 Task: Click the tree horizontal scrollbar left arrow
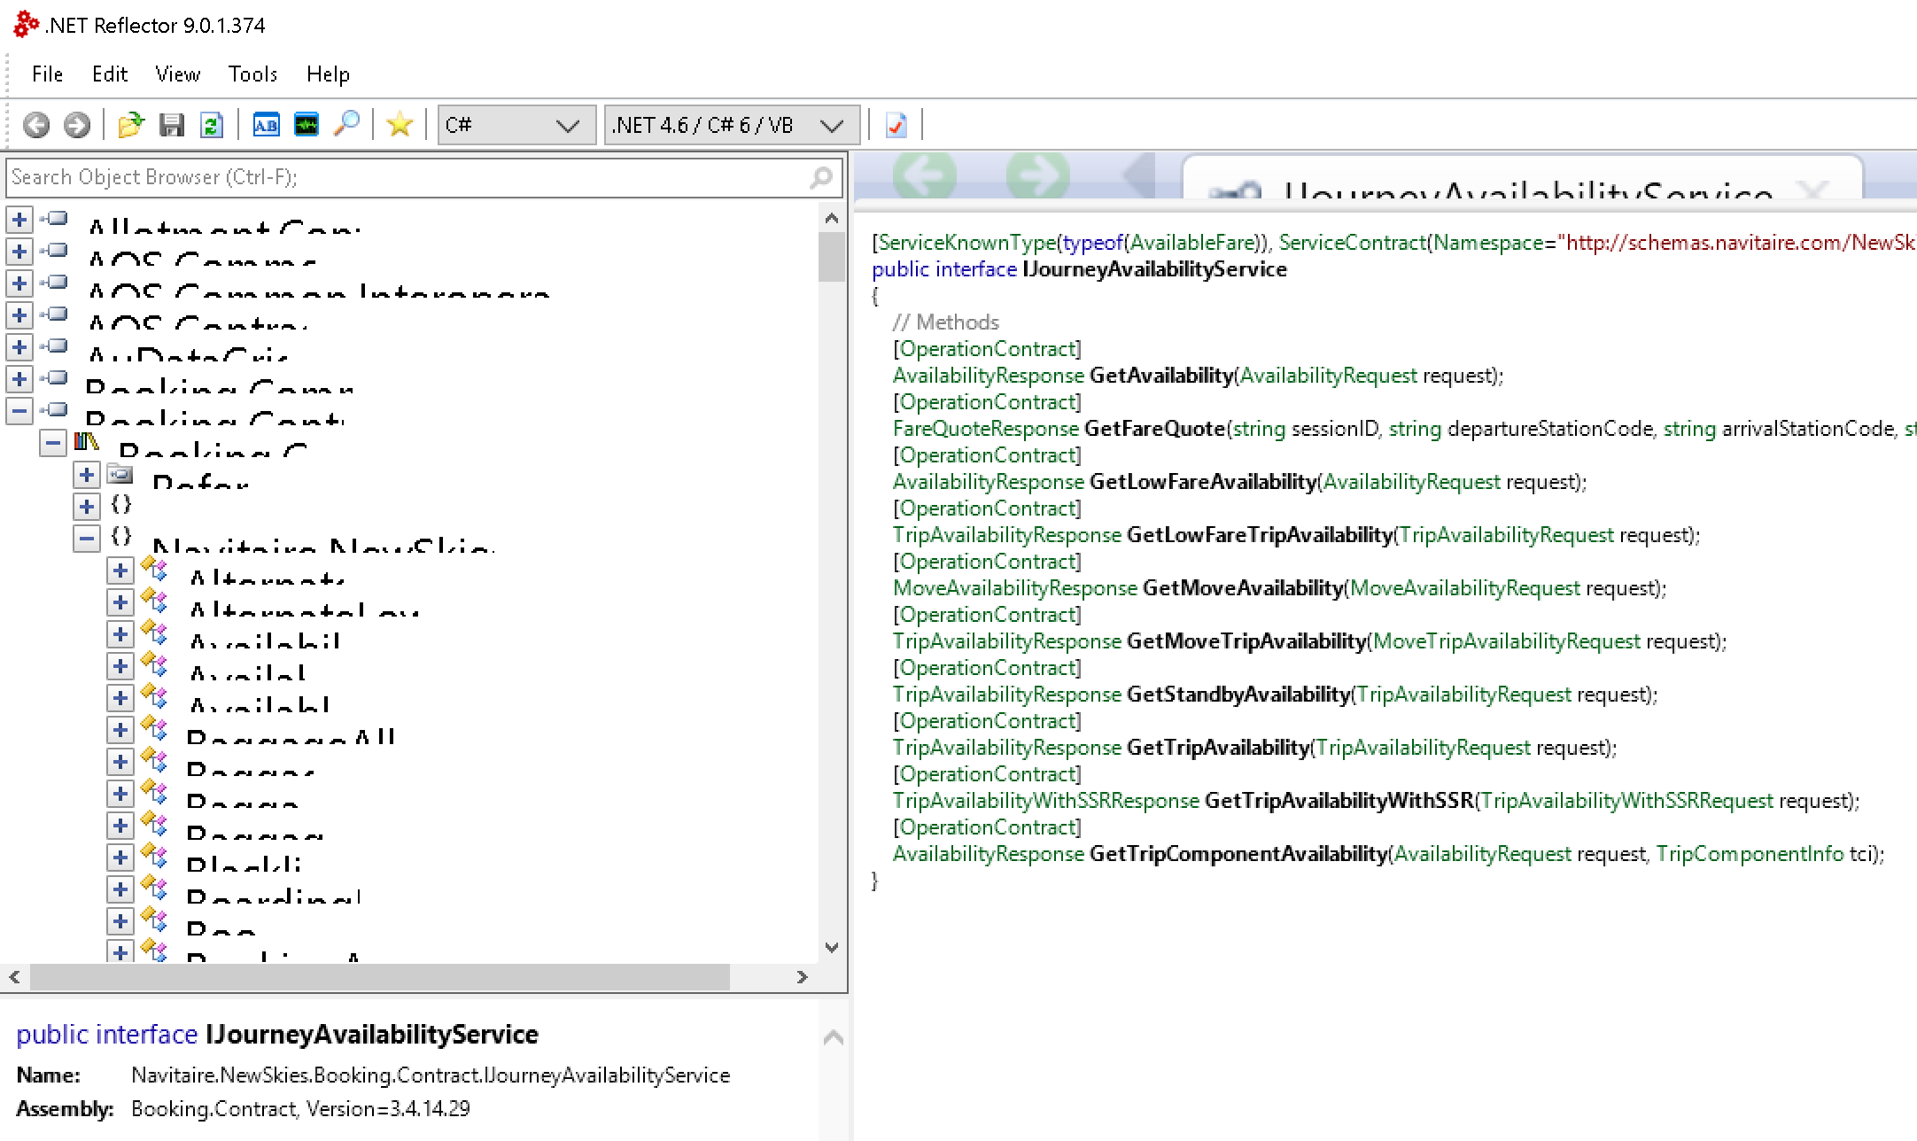14,977
